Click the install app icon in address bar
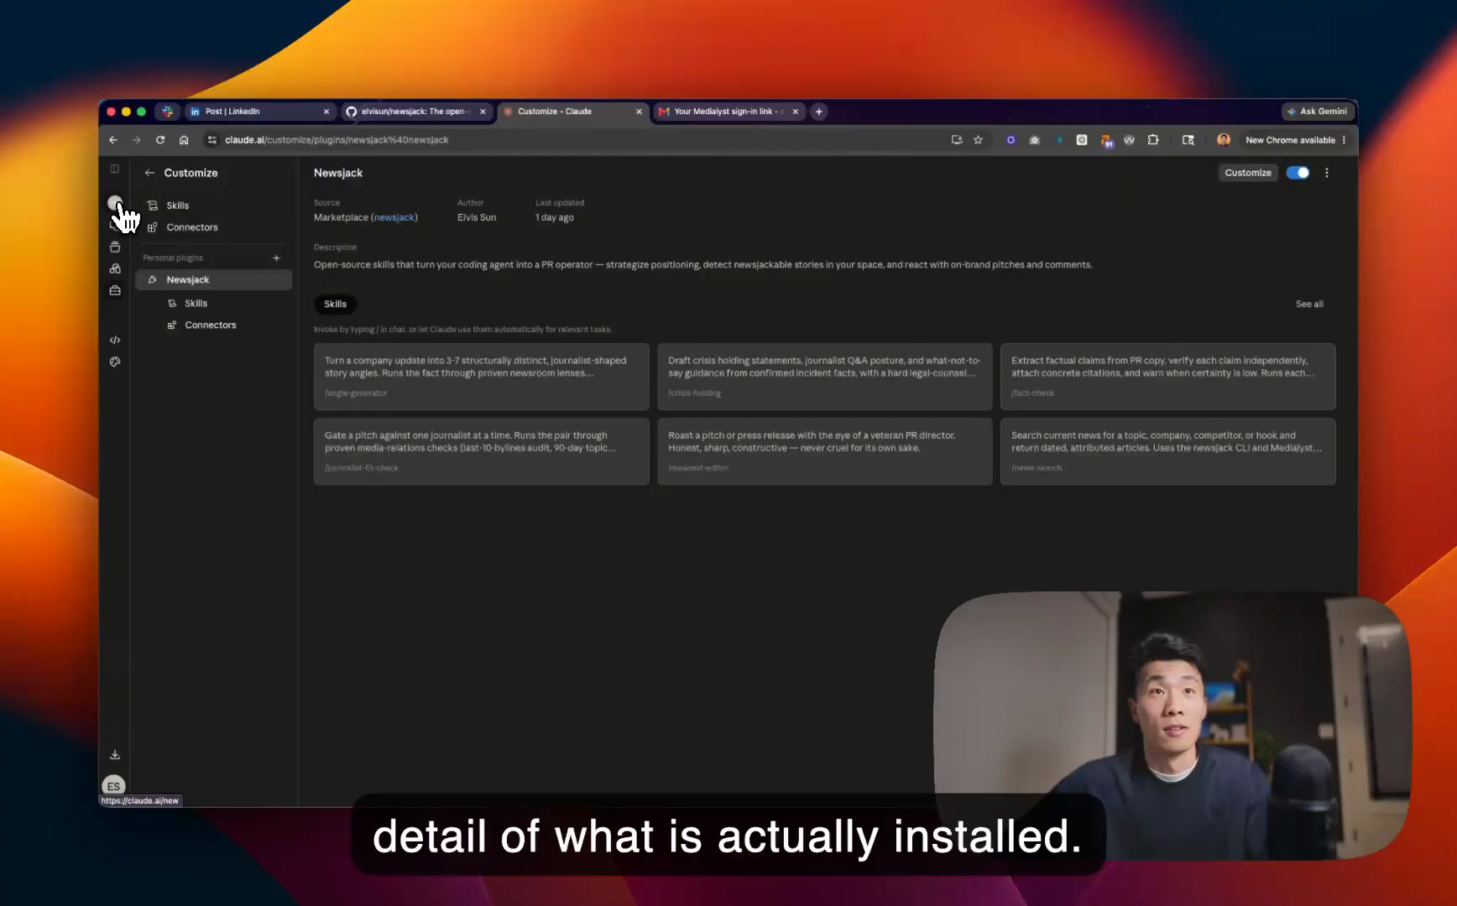Screen dimensions: 1457x906 (956, 140)
